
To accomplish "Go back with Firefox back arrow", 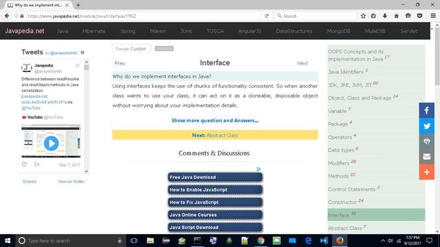I will [x=7, y=16].
